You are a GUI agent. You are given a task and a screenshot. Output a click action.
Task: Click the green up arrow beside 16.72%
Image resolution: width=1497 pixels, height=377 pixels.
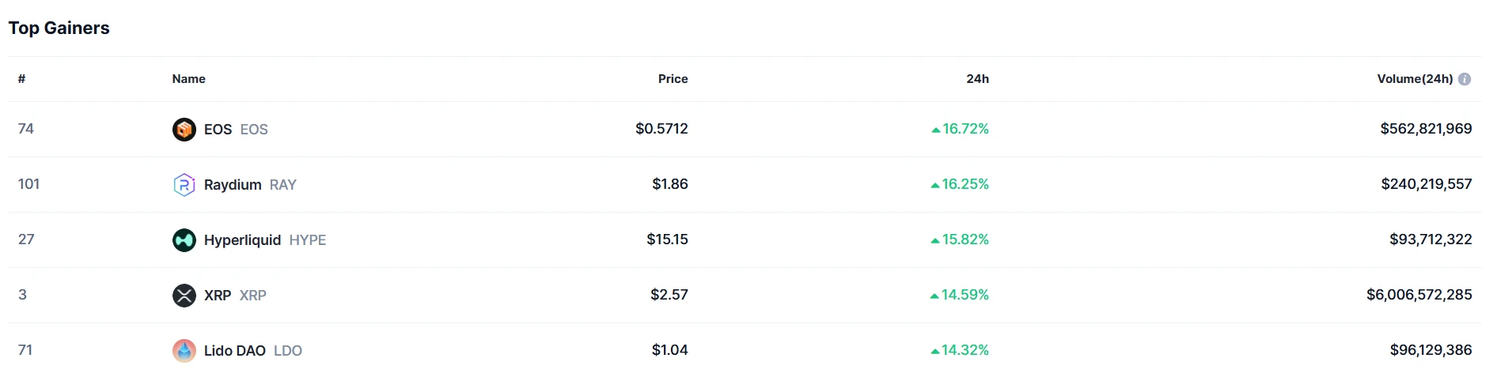pyautogui.click(x=936, y=130)
